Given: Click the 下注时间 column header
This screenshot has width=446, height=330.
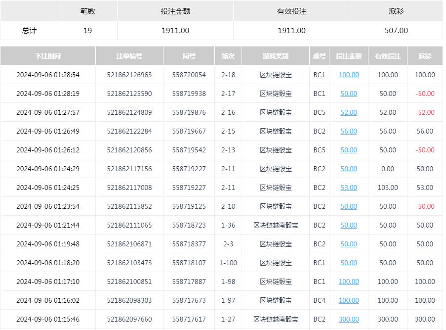Looking at the screenshot, I should (x=48, y=56).
